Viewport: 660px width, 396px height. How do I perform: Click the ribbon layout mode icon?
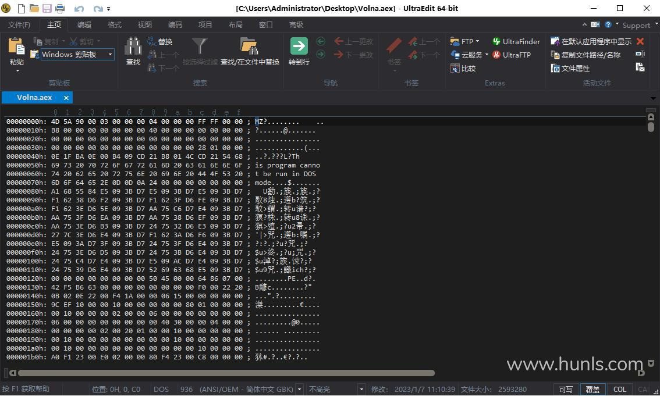pos(595,24)
